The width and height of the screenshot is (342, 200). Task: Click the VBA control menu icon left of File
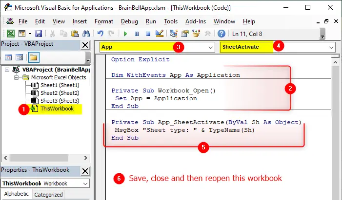(10, 21)
